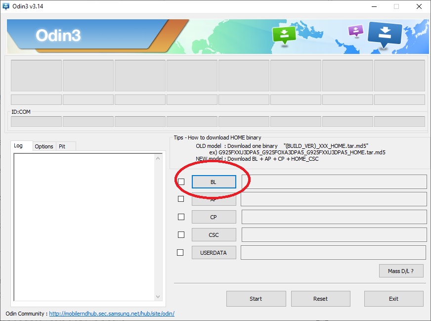The height and width of the screenshot is (321, 431).
Task: Open the Odin Community samsung link
Action: (112, 314)
